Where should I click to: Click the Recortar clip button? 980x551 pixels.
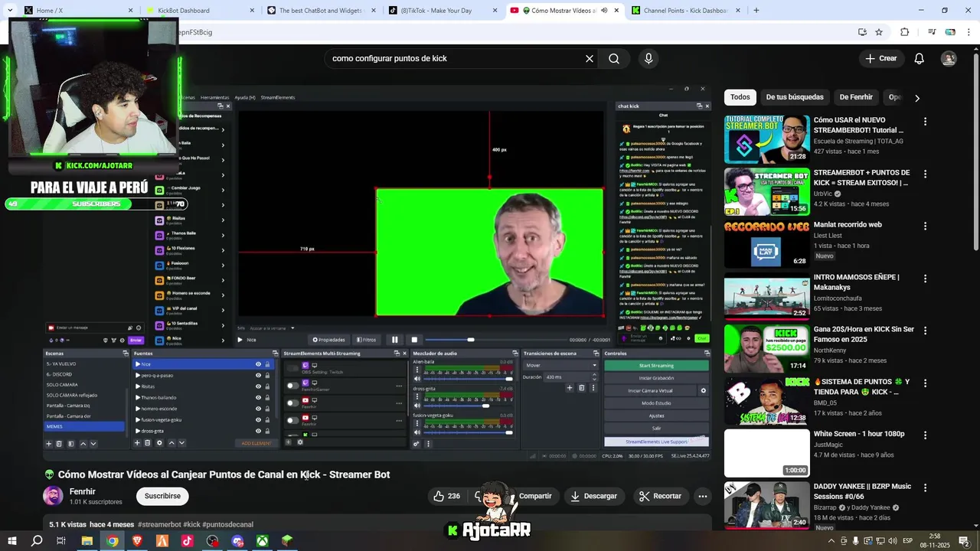(x=660, y=496)
